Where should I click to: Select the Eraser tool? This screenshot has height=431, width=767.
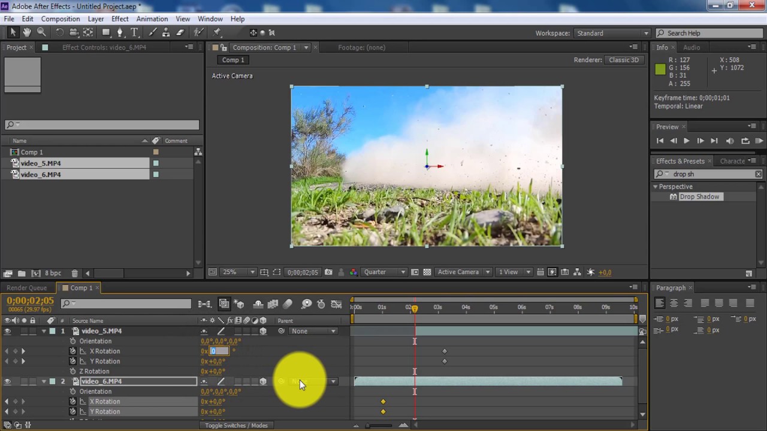point(180,32)
